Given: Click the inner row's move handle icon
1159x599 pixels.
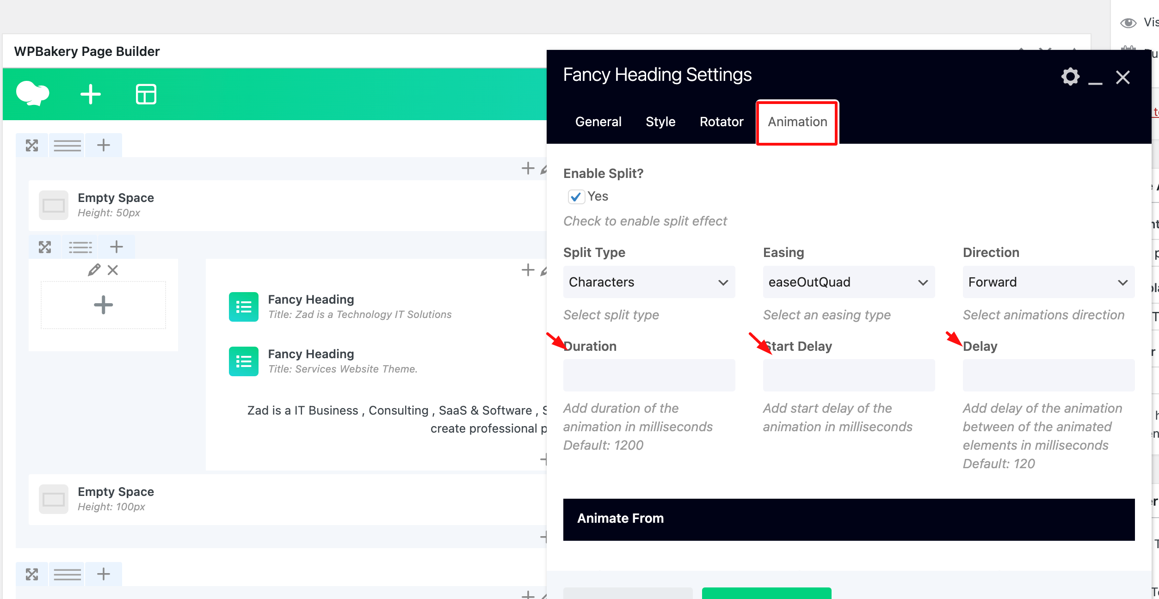Looking at the screenshot, I should point(45,247).
